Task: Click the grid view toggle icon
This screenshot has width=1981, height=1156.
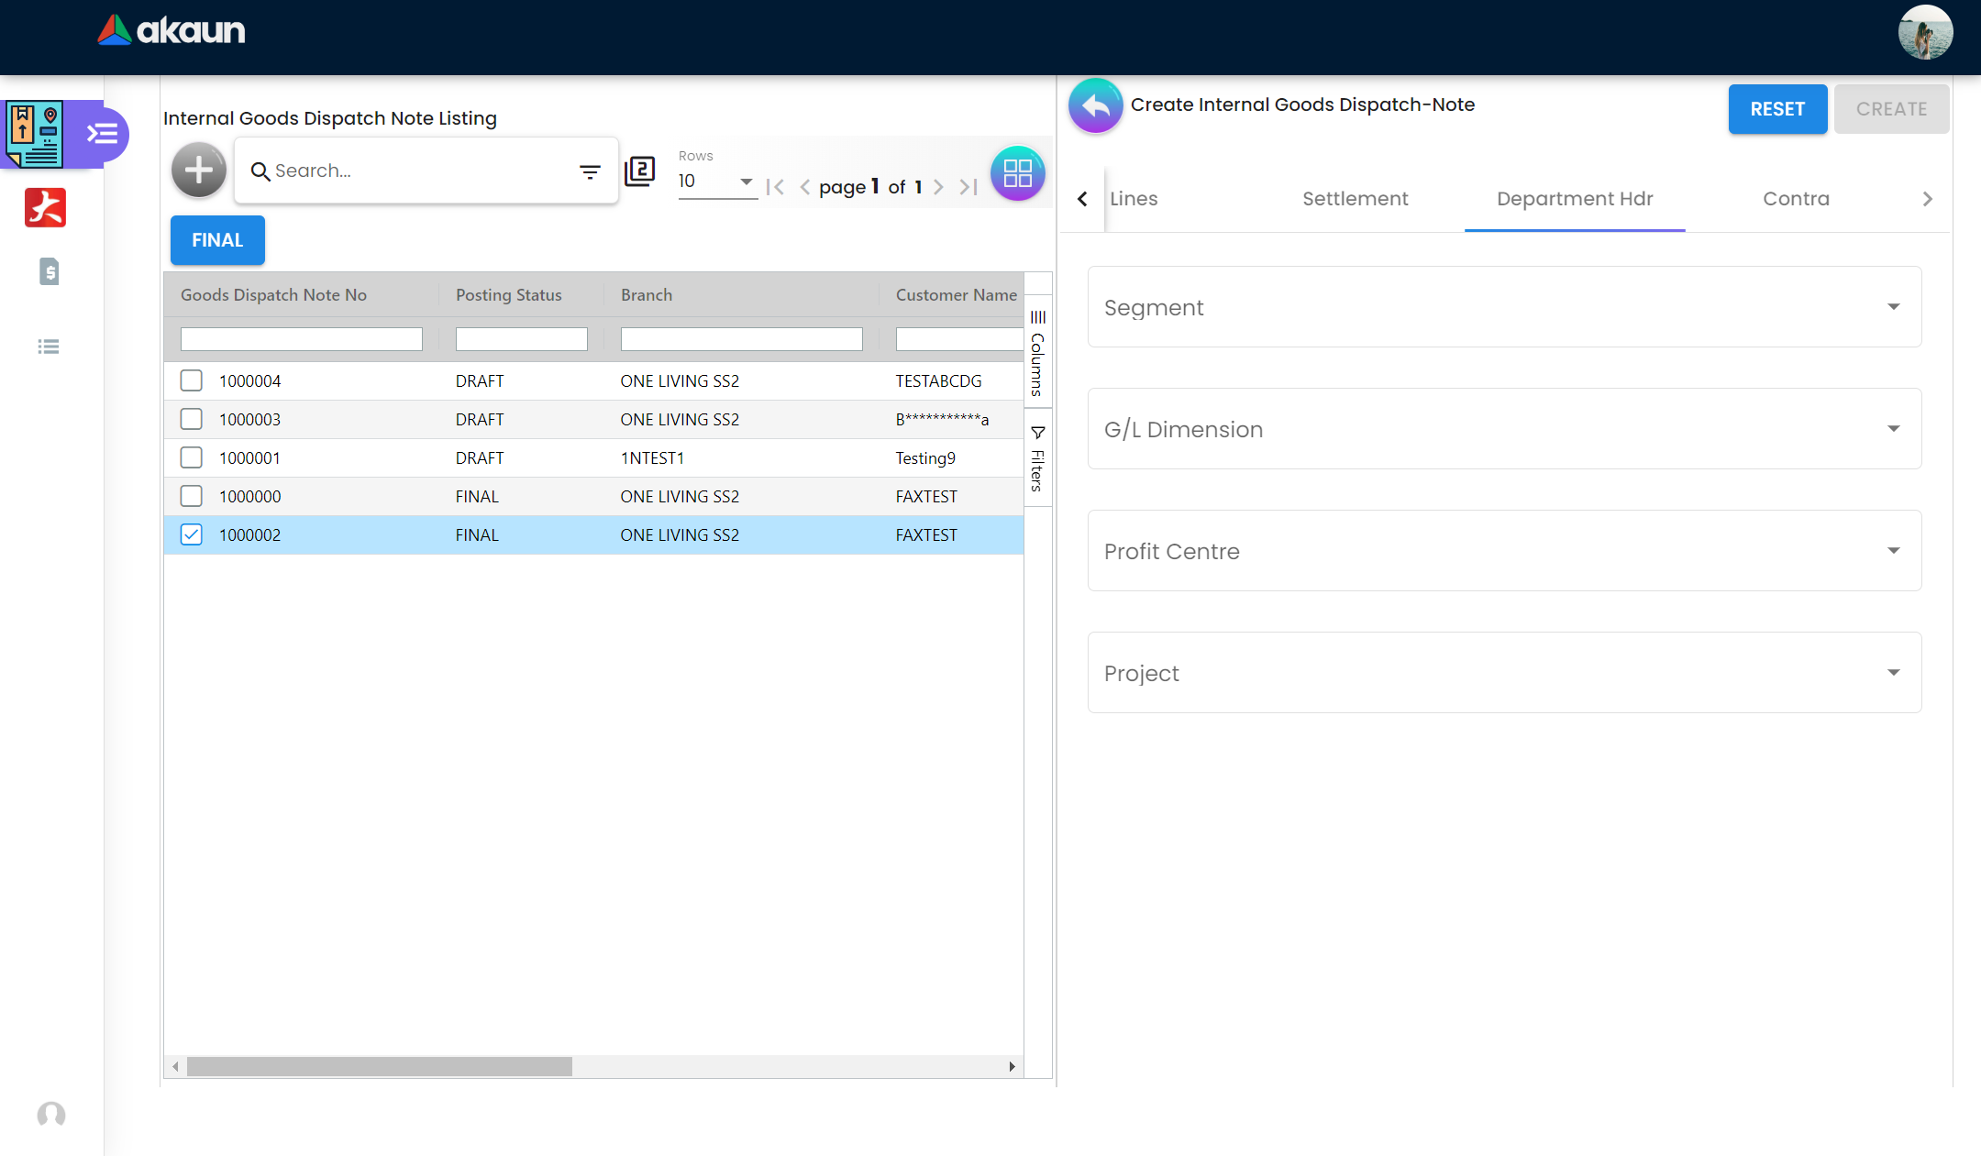Action: click(1017, 173)
